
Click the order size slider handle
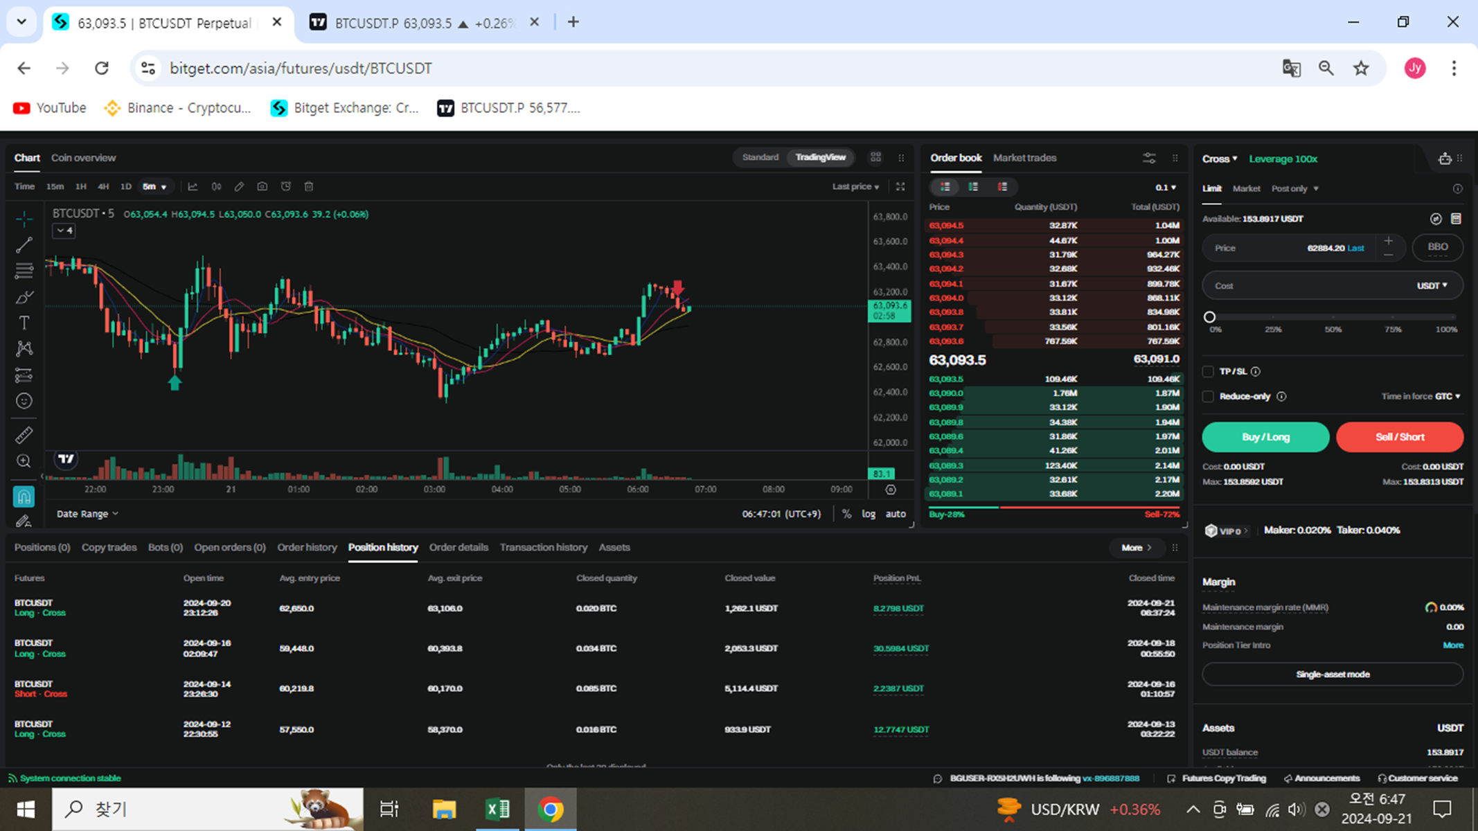(1209, 317)
